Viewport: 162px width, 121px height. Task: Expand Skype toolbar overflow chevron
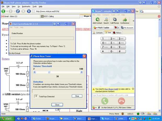[134, 21]
